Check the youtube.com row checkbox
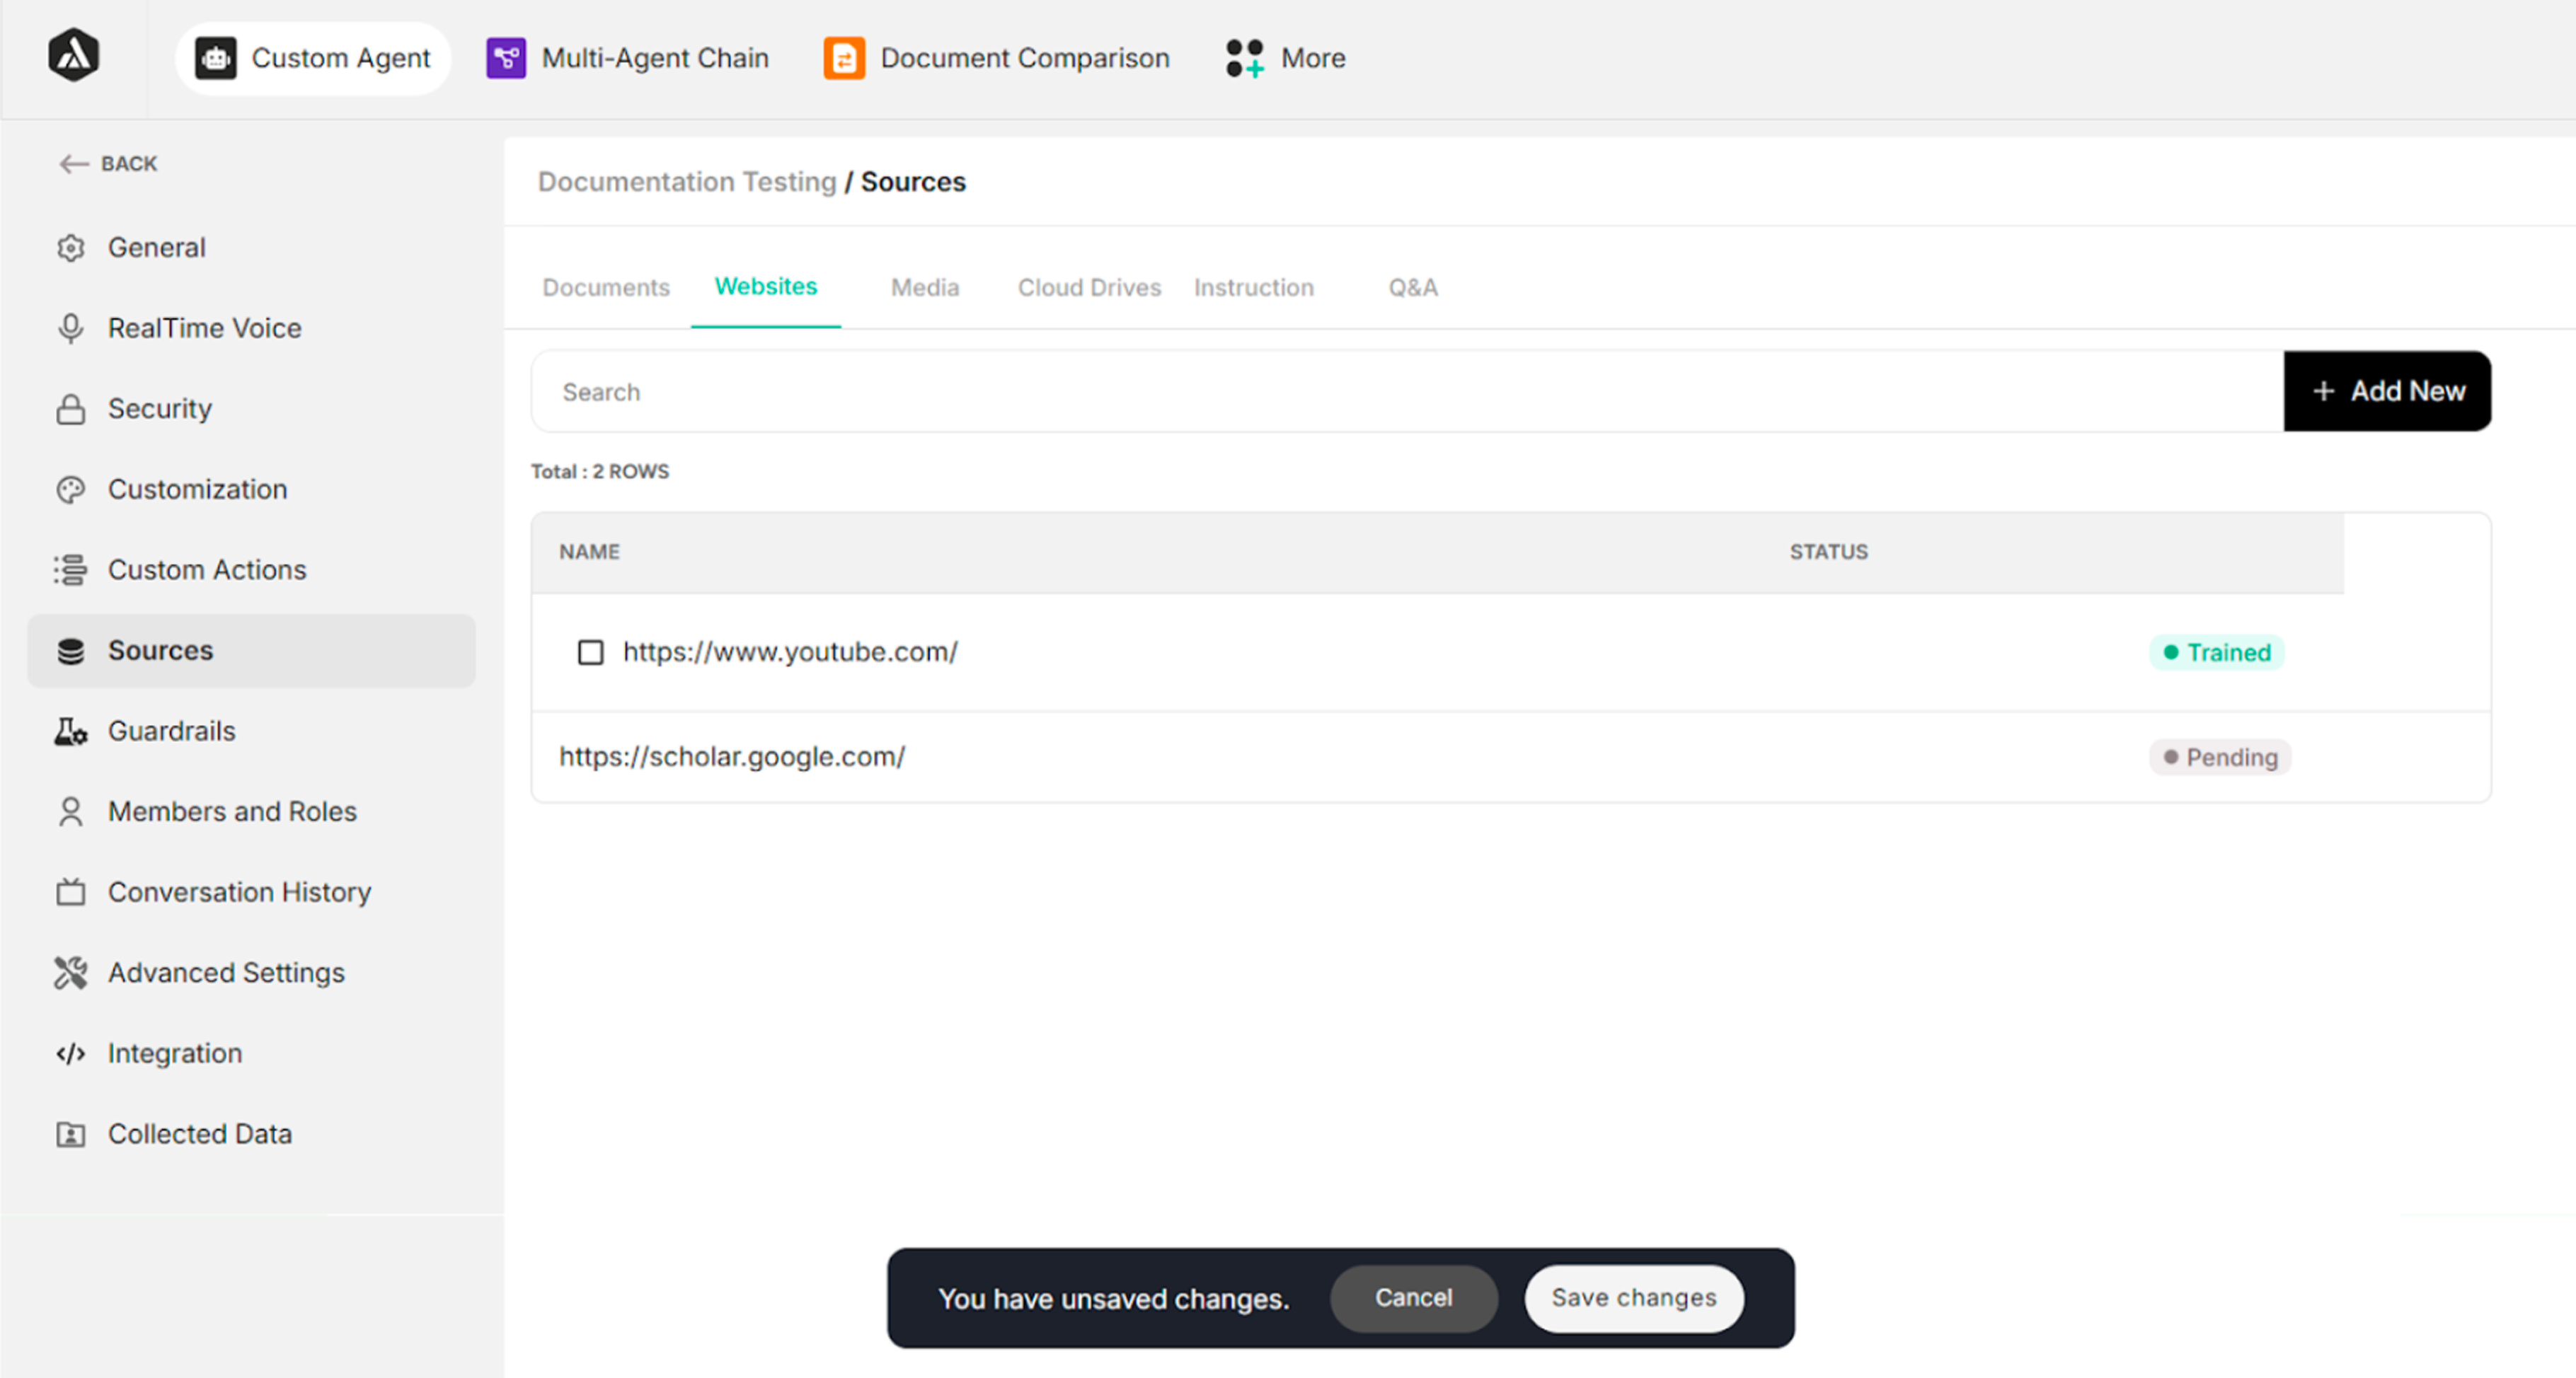 (x=590, y=652)
